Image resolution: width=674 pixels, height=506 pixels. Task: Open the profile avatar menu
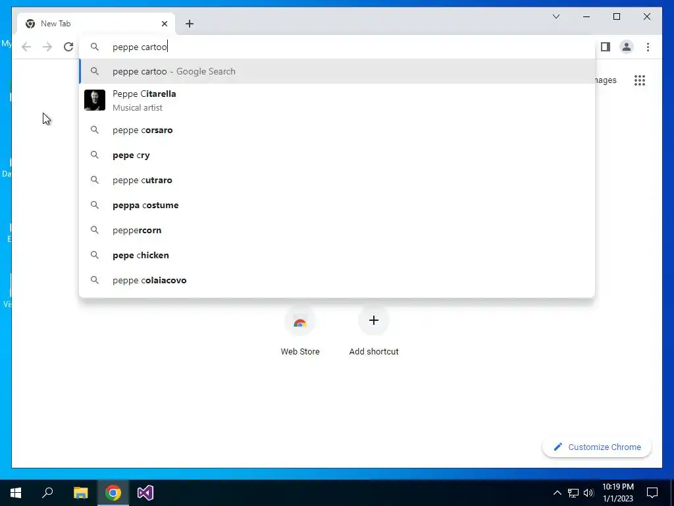pyautogui.click(x=627, y=47)
